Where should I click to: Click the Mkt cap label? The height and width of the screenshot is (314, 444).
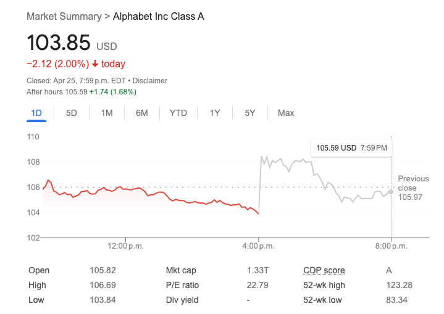[181, 270]
